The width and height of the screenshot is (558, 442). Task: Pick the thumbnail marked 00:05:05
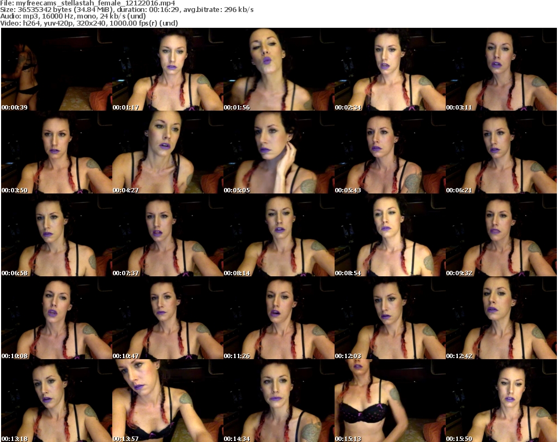278,152
